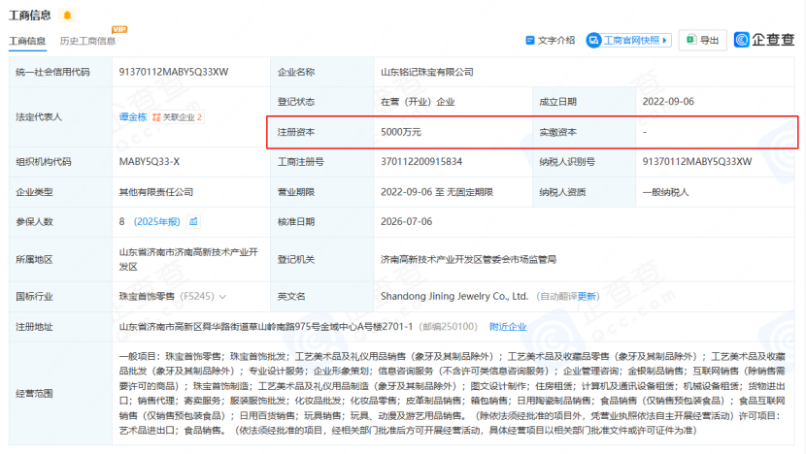Screen dimensions: 806x454
Task: Click the 导出 export button
Action: coord(703,40)
